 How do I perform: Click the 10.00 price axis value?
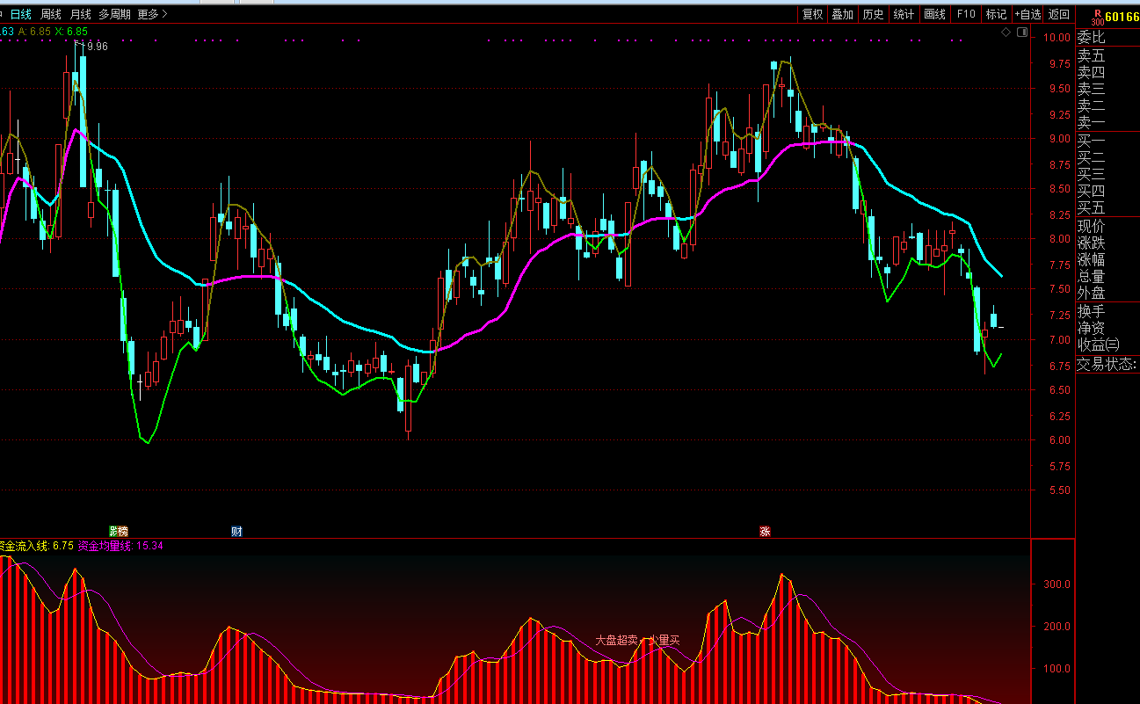1056,38
